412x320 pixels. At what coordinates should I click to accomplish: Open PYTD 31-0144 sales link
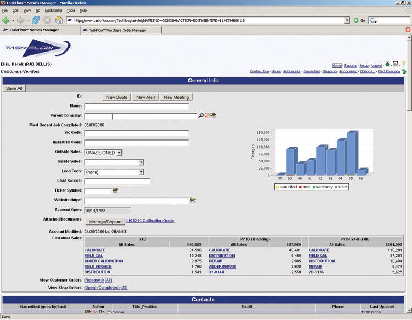click(x=216, y=272)
